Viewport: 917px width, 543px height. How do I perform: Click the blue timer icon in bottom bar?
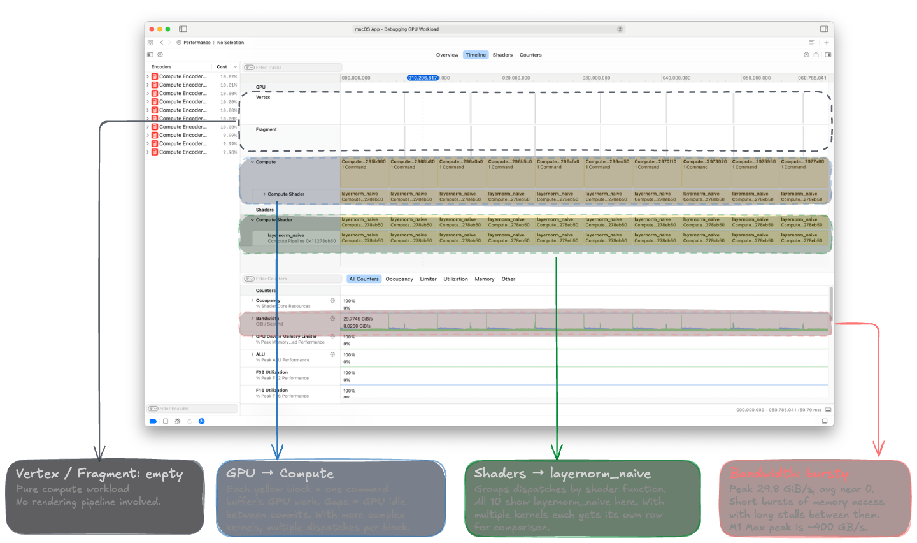point(201,421)
